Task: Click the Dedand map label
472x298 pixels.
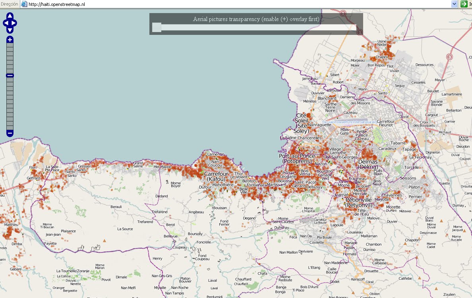Action: [x=162, y=196]
